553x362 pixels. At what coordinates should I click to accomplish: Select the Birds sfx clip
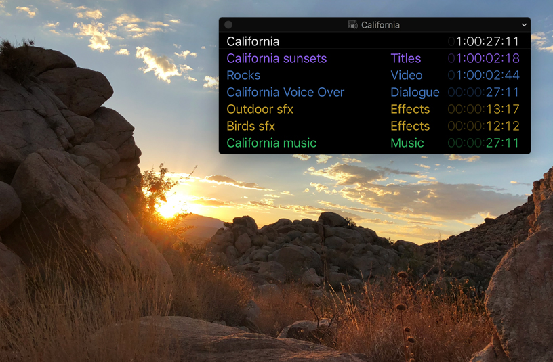251,127
